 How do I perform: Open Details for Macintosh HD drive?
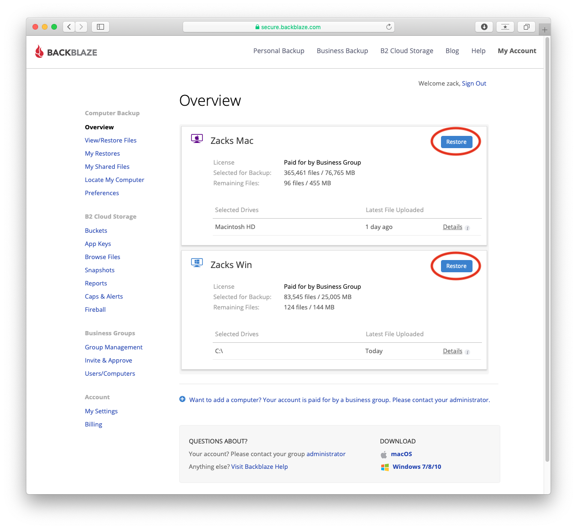click(x=452, y=227)
